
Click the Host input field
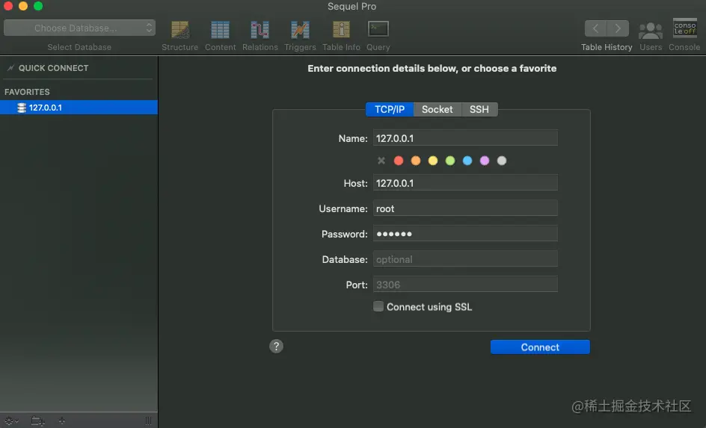(x=465, y=183)
